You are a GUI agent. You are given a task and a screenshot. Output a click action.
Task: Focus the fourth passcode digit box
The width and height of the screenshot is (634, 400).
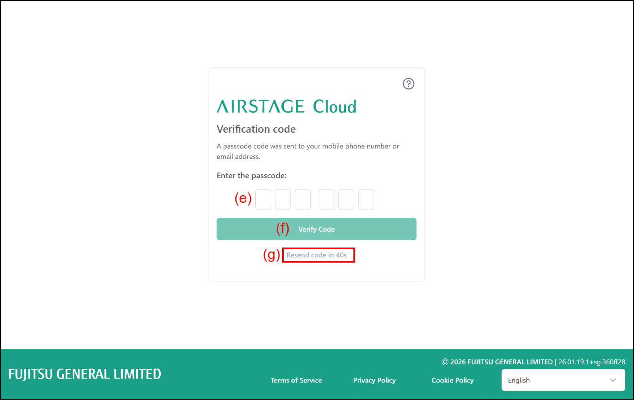click(x=326, y=200)
